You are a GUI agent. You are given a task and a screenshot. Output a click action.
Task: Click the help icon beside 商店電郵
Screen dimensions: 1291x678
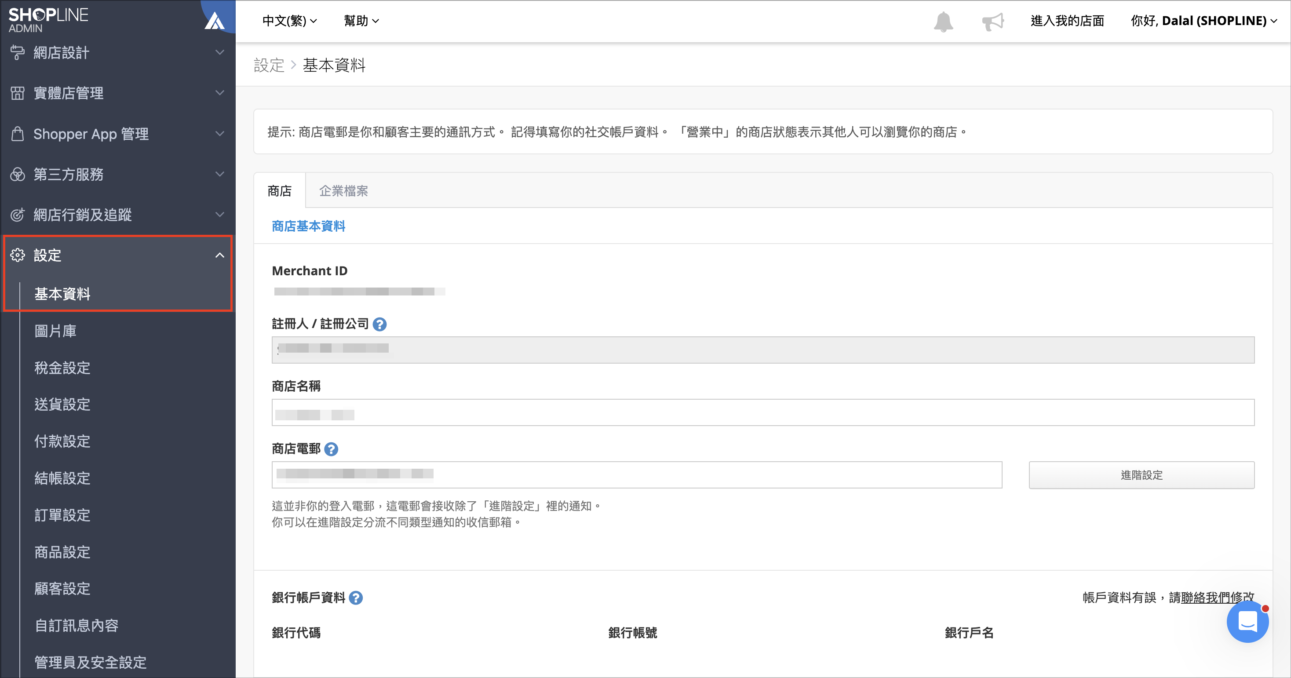[x=331, y=449]
